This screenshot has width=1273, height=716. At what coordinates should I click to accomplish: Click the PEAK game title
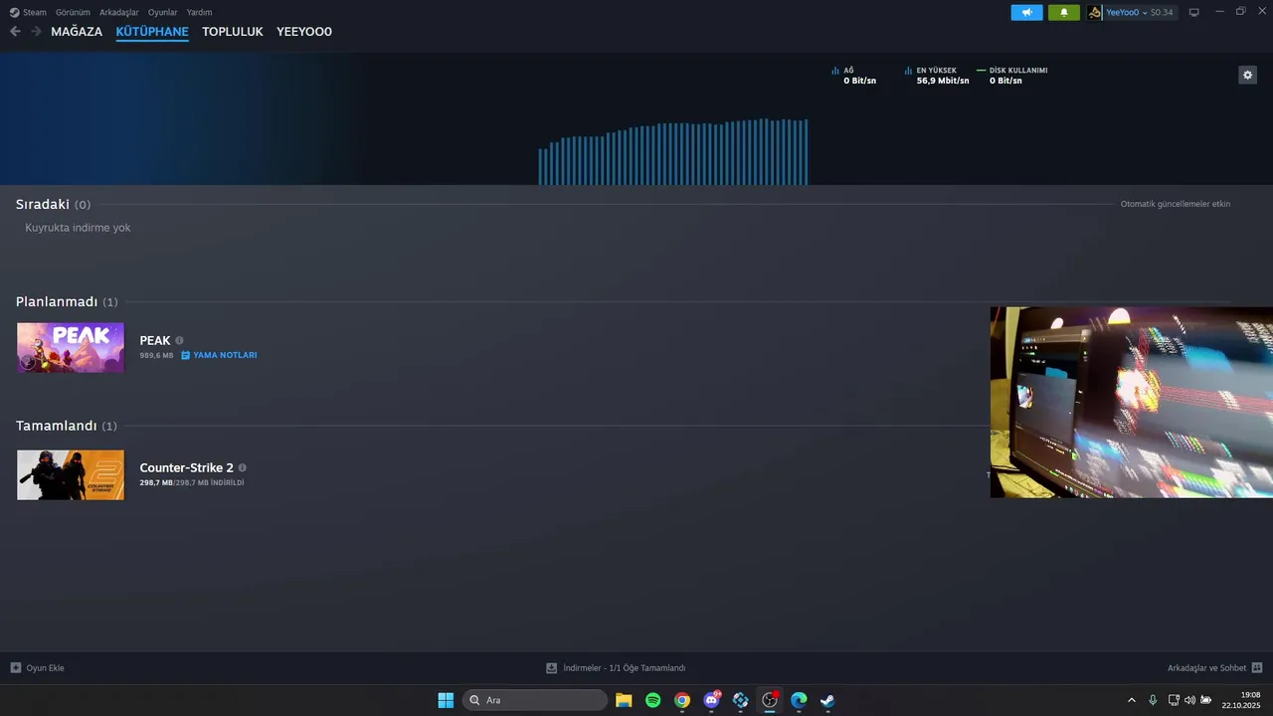coord(155,340)
